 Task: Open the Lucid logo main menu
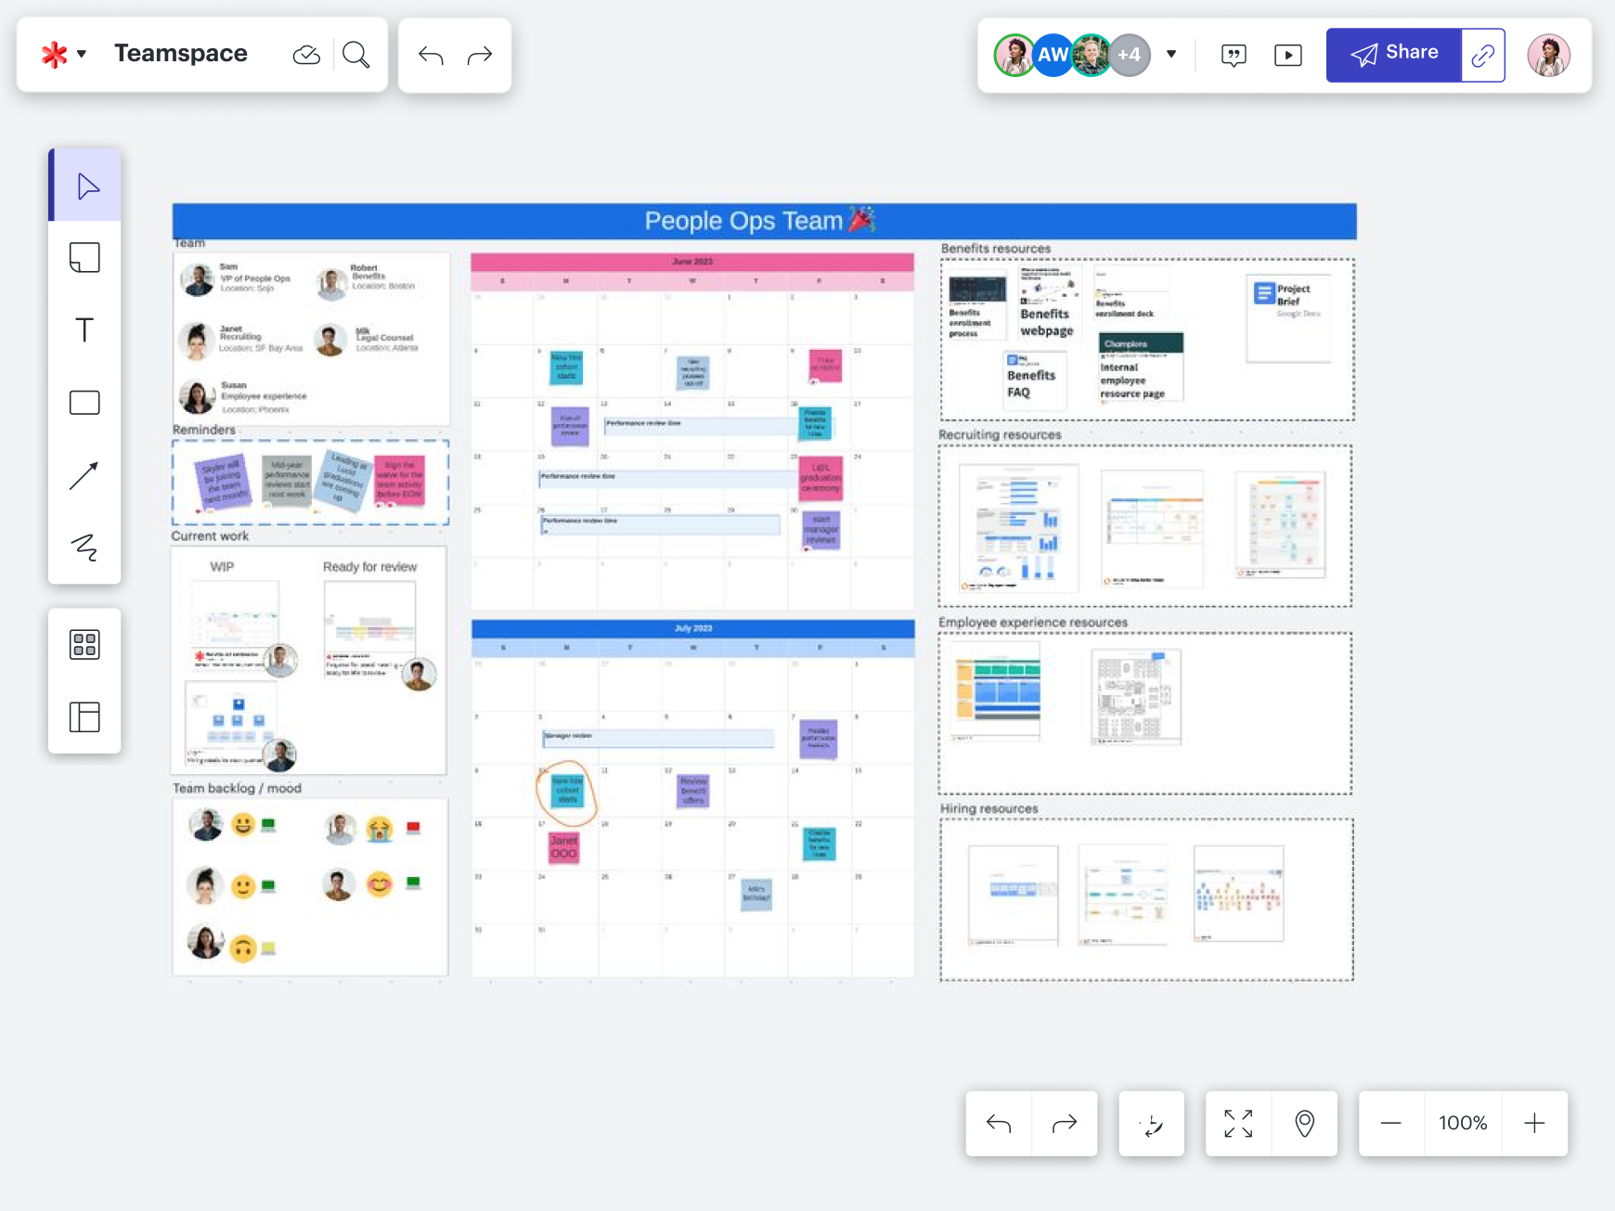63,55
